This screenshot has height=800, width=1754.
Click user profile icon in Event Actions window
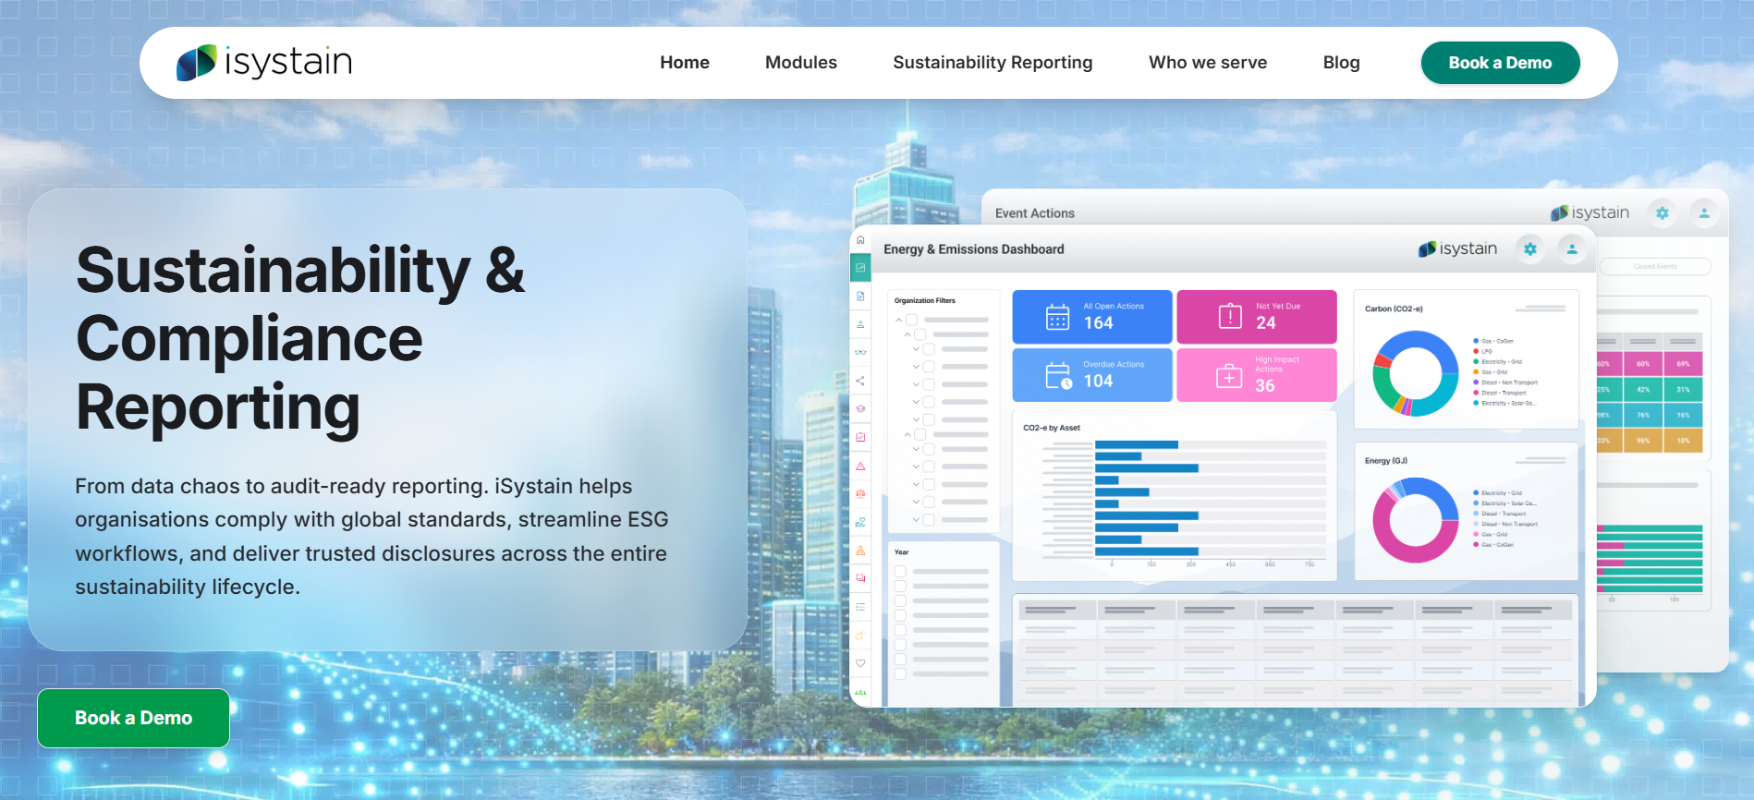coord(1704,212)
